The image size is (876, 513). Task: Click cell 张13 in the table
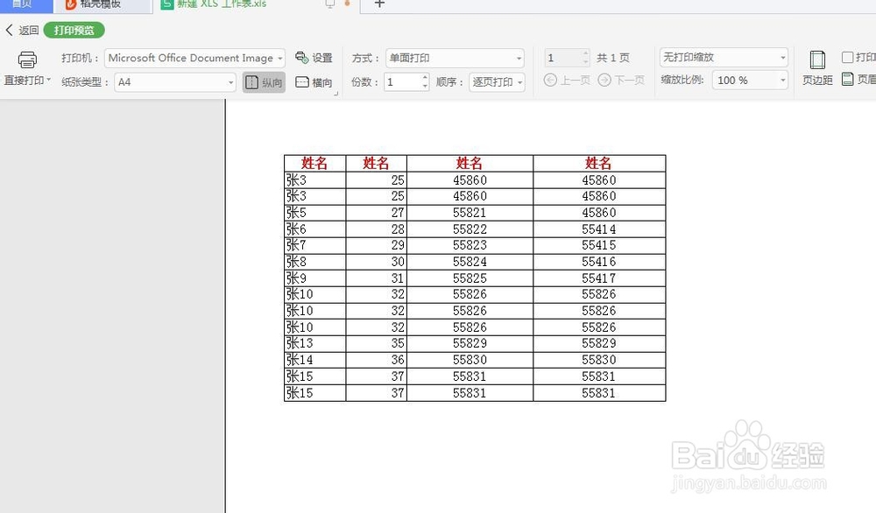tap(314, 343)
